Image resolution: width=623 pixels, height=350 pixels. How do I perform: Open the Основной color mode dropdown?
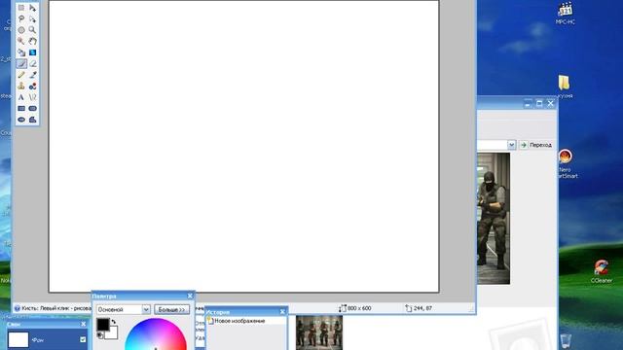[146, 309]
